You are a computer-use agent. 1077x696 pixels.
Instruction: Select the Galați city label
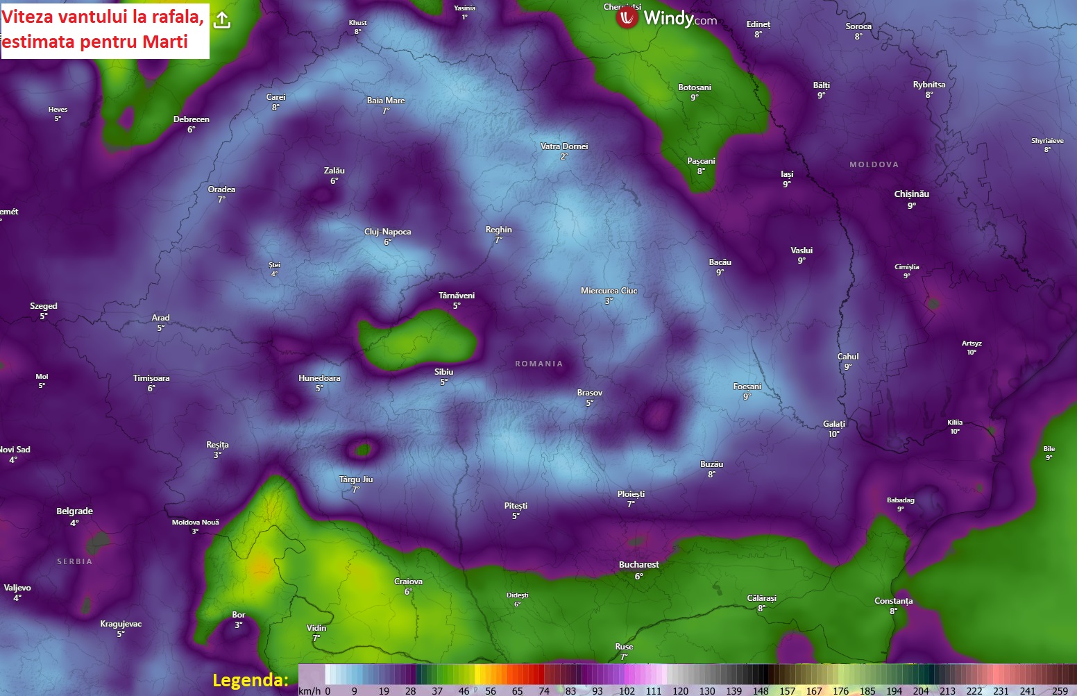(x=834, y=424)
